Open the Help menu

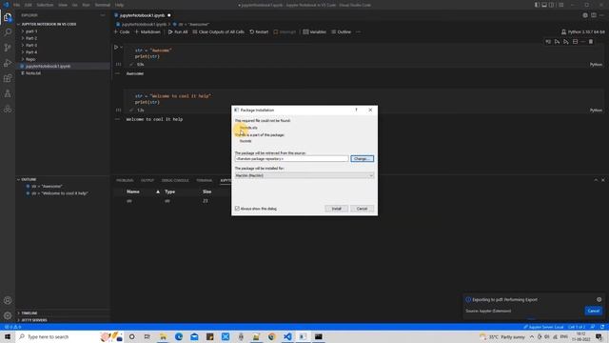click(x=119, y=5)
